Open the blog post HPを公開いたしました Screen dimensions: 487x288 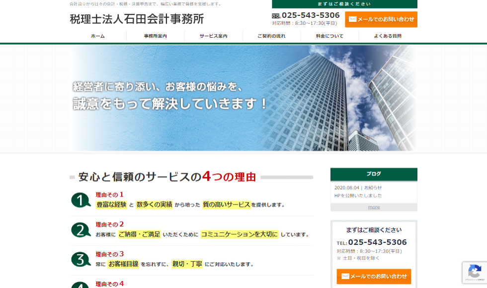pyautogui.click(x=358, y=196)
